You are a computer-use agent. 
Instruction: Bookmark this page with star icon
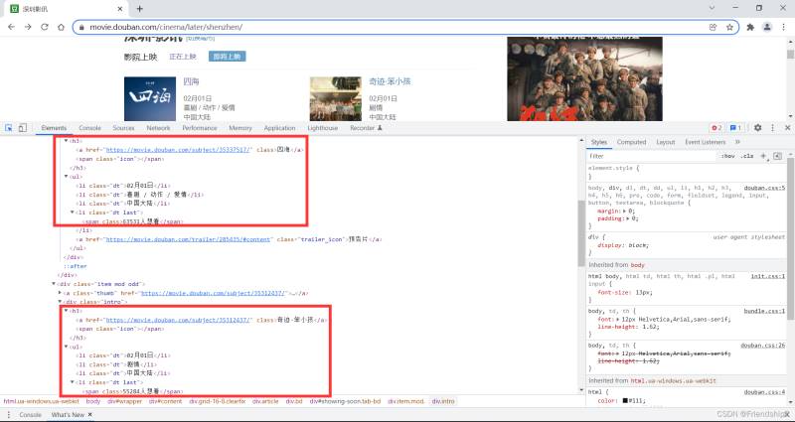(x=729, y=28)
